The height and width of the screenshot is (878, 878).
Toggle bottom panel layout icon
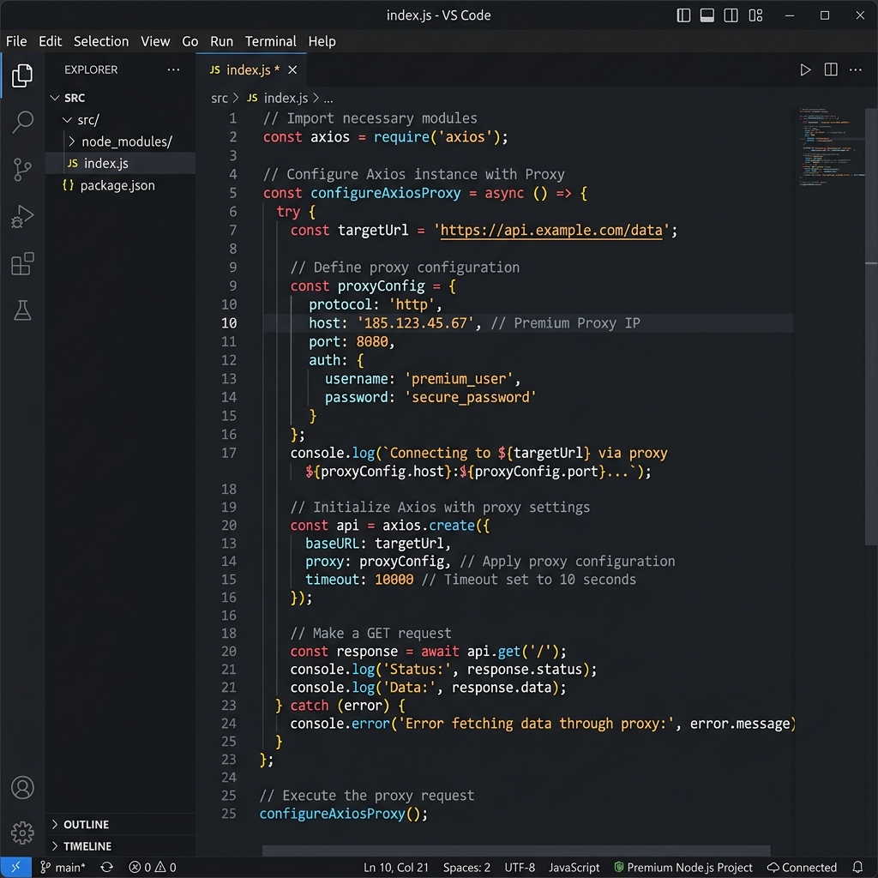pos(707,15)
